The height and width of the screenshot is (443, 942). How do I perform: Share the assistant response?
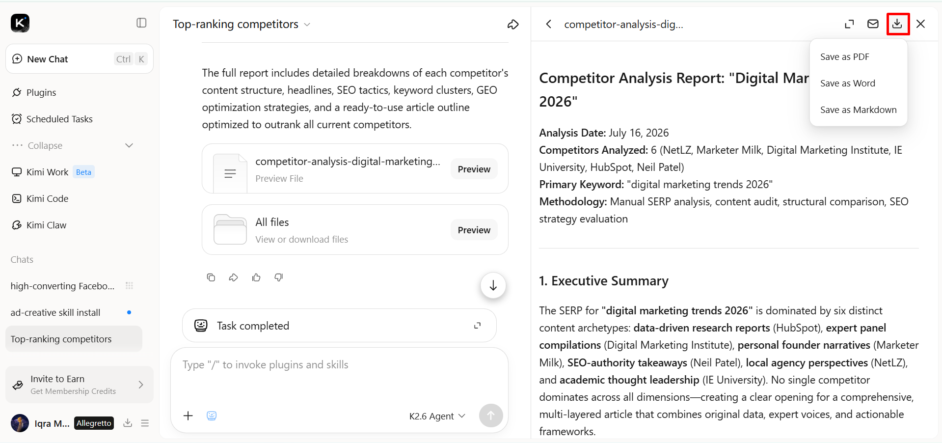[x=234, y=277]
